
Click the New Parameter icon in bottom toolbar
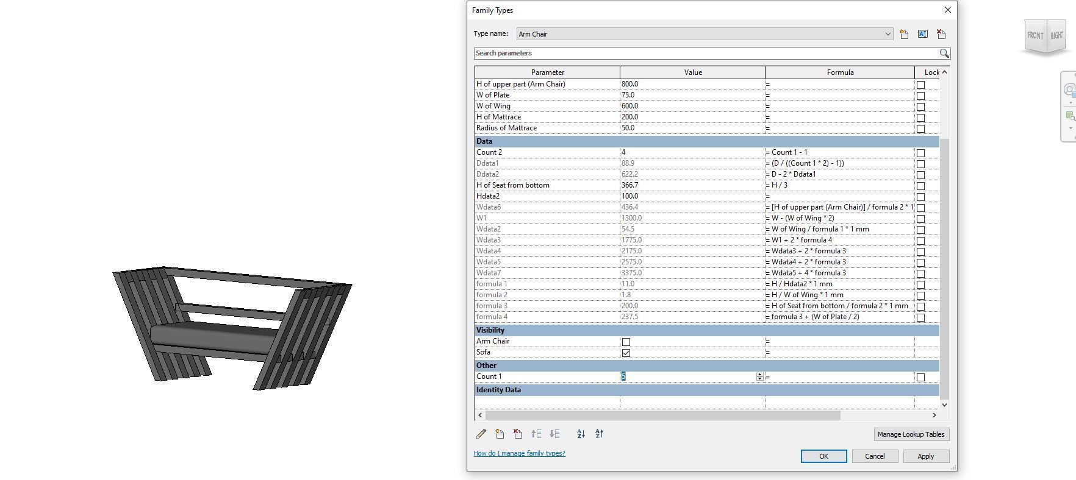tap(500, 434)
